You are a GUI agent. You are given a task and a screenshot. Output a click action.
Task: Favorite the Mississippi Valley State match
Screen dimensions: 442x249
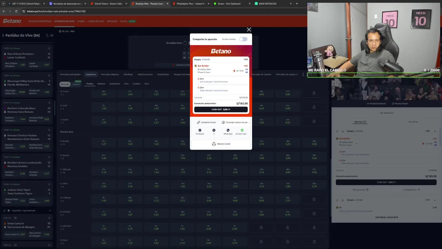pyautogui.click(x=49, y=75)
